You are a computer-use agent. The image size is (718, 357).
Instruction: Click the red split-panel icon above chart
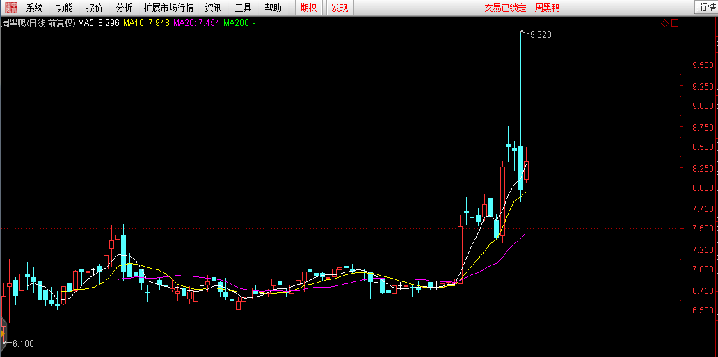674,24
